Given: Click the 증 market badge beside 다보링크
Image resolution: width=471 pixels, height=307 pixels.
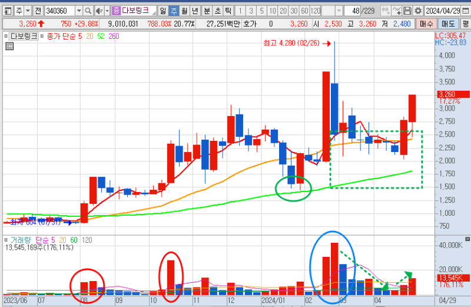Looking at the screenshot, I should click(x=116, y=11).
